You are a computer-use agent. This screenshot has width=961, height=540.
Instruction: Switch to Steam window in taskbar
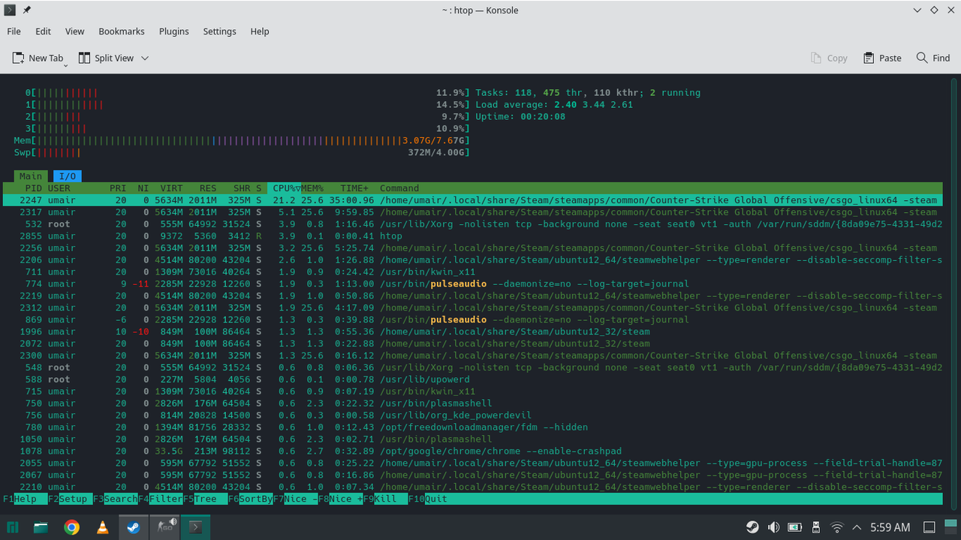[x=133, y=527]
